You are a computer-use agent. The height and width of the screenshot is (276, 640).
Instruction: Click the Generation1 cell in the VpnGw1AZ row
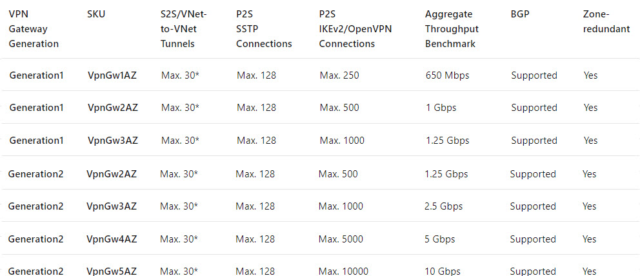click(36, 75)
